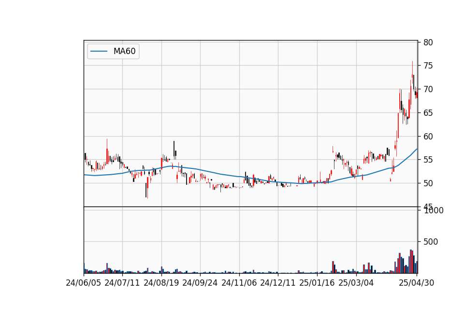Click the price axis value 60

pos(428,137)
